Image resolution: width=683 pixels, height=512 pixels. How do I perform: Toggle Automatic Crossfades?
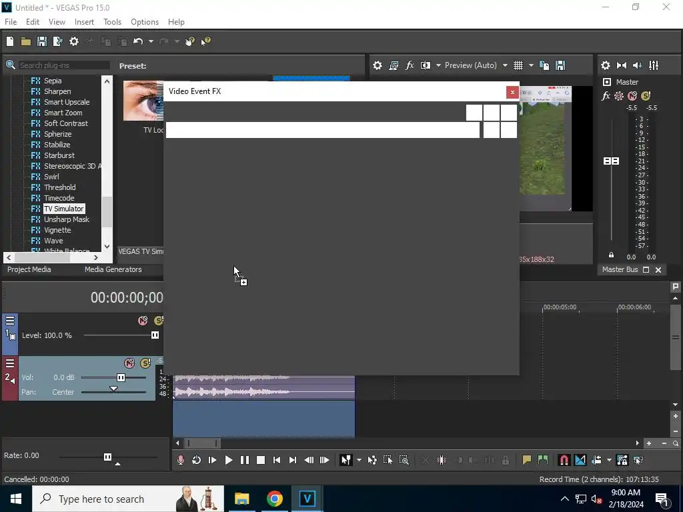click(580, 460)
